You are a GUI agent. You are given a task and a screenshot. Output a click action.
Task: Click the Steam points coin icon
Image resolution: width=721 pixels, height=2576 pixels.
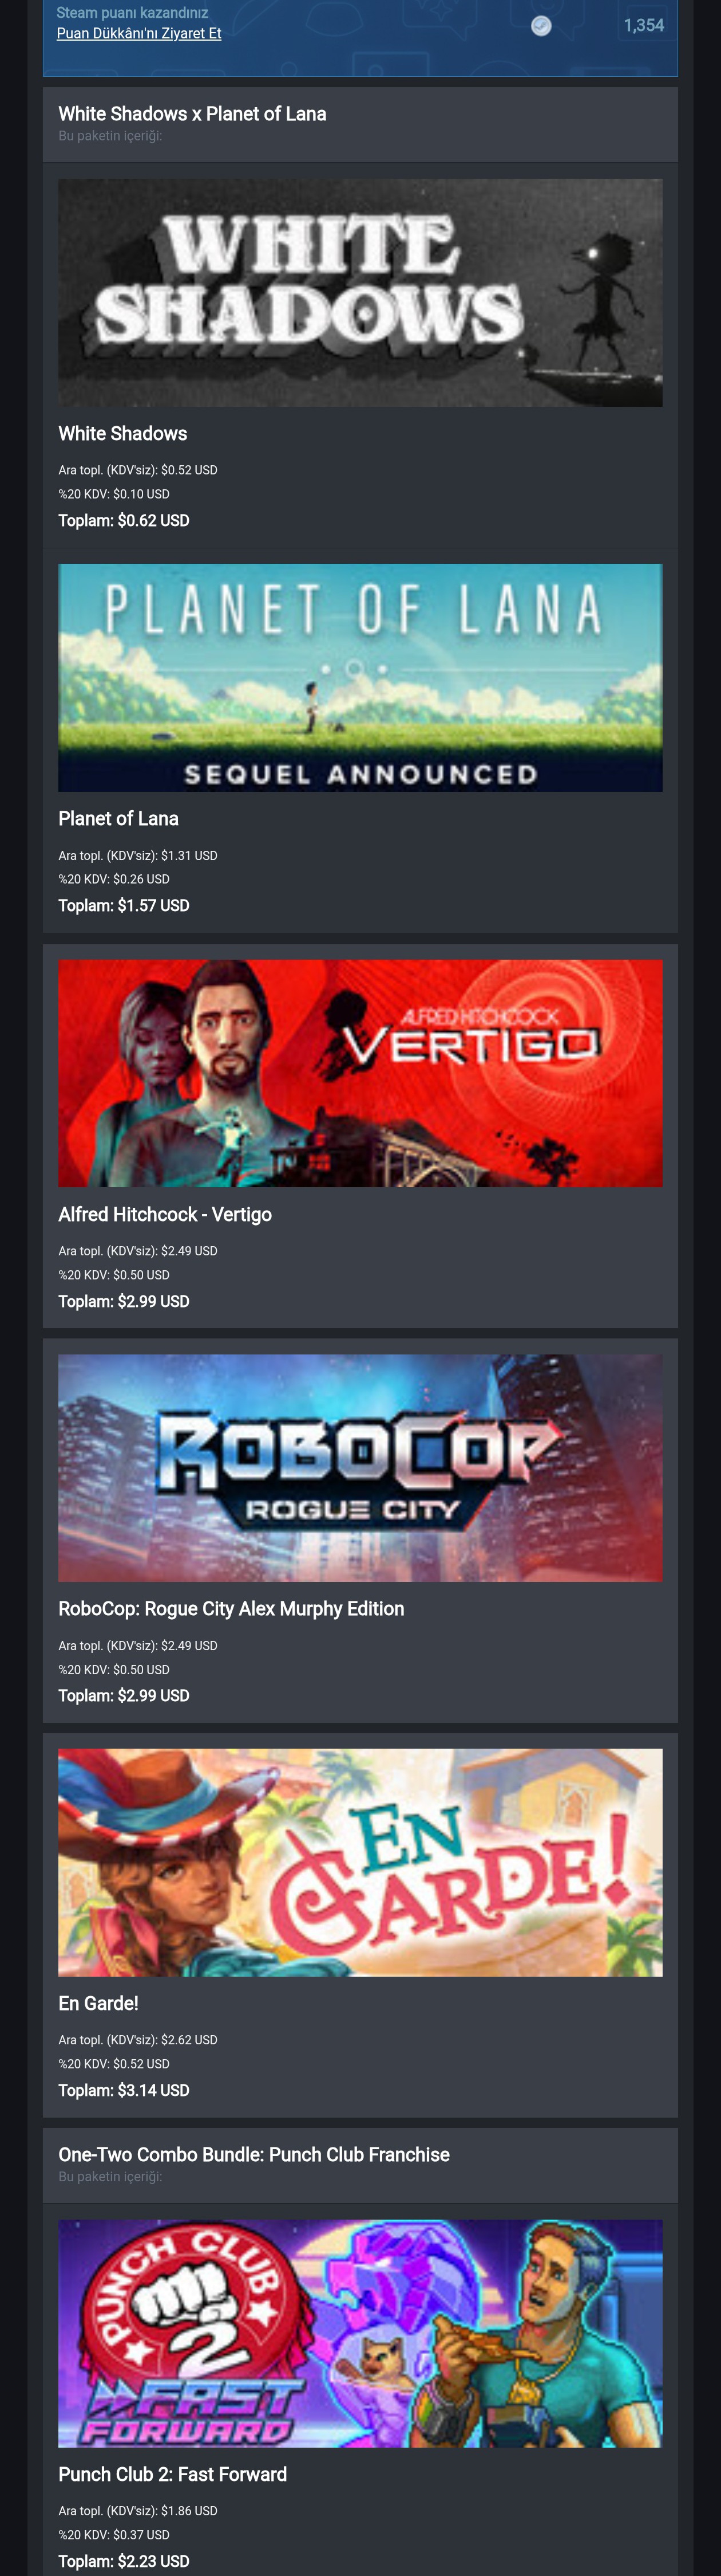tap(541, 26)
